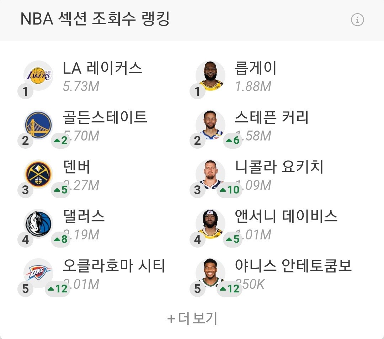Expand list with 더보기 button
This screenshot has height=339, width=384.
192,318
